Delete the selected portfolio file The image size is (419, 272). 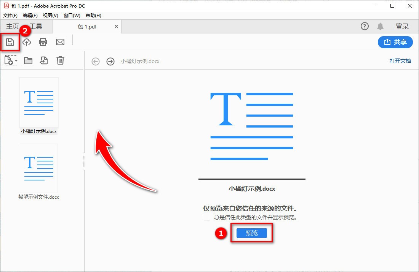[60, 60]
